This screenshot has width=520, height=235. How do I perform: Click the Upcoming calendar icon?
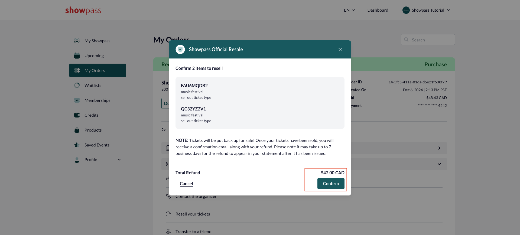77,56
